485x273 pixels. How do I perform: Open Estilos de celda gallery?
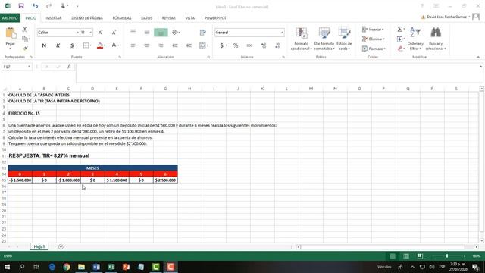pos(344,39)
